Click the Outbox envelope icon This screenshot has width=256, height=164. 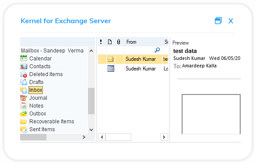coord(24,114)
